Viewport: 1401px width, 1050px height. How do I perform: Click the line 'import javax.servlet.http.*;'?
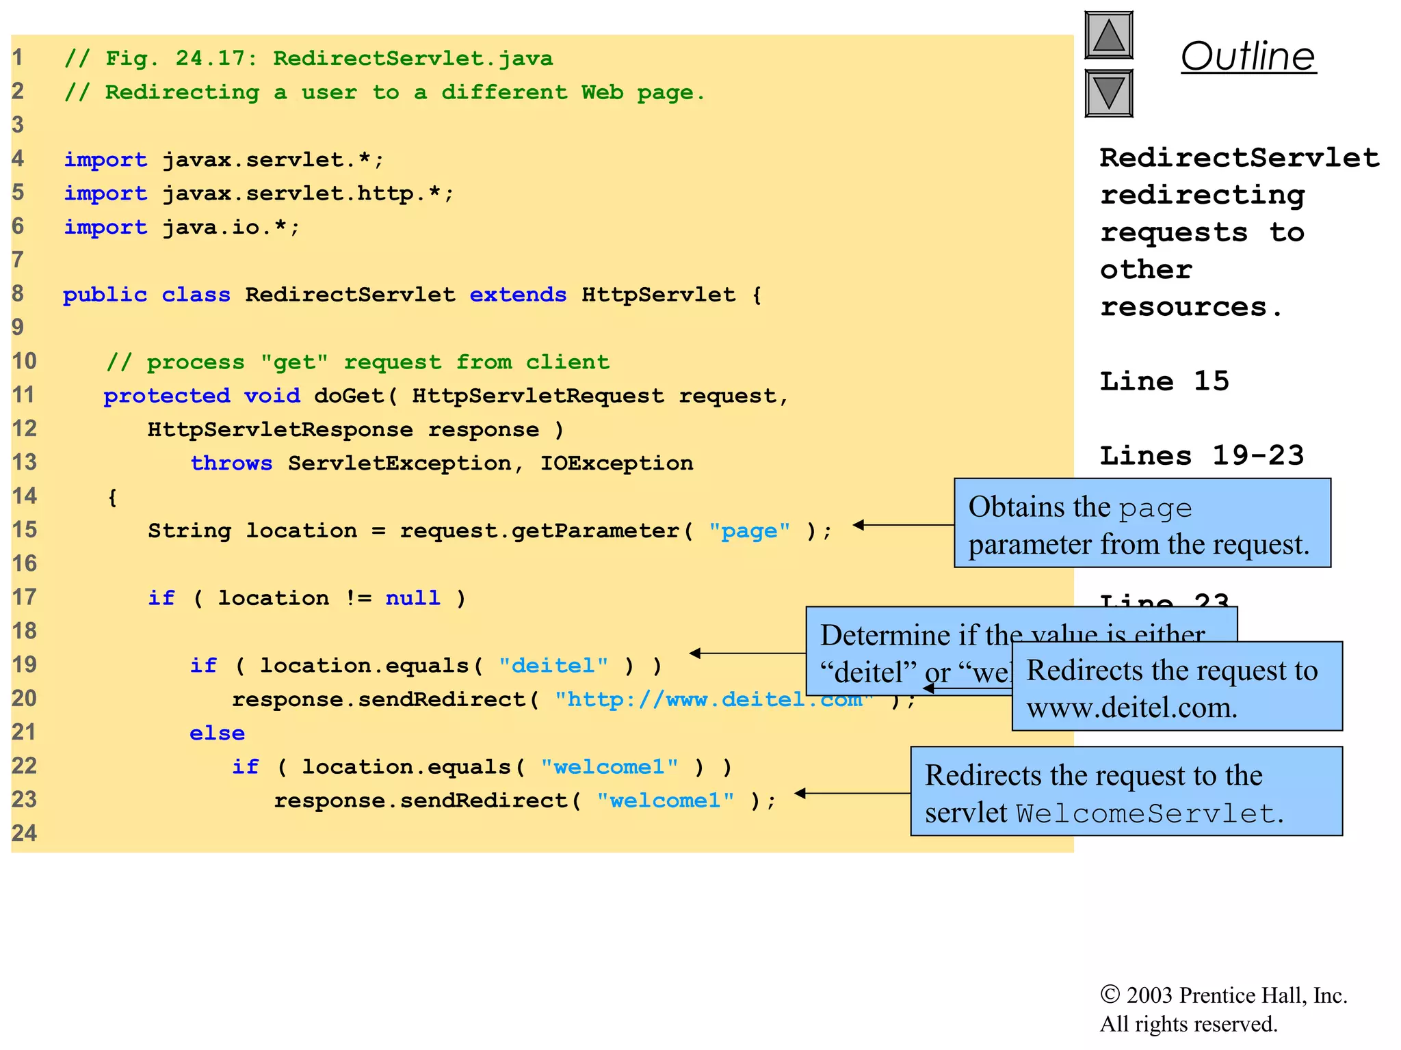coord(259,193)
